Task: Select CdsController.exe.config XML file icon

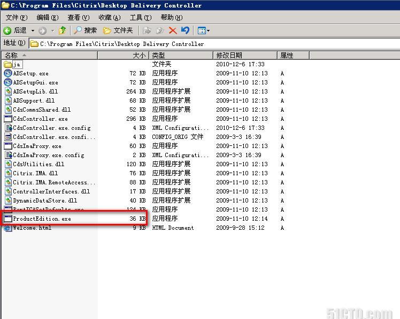Action: (8, 128)
